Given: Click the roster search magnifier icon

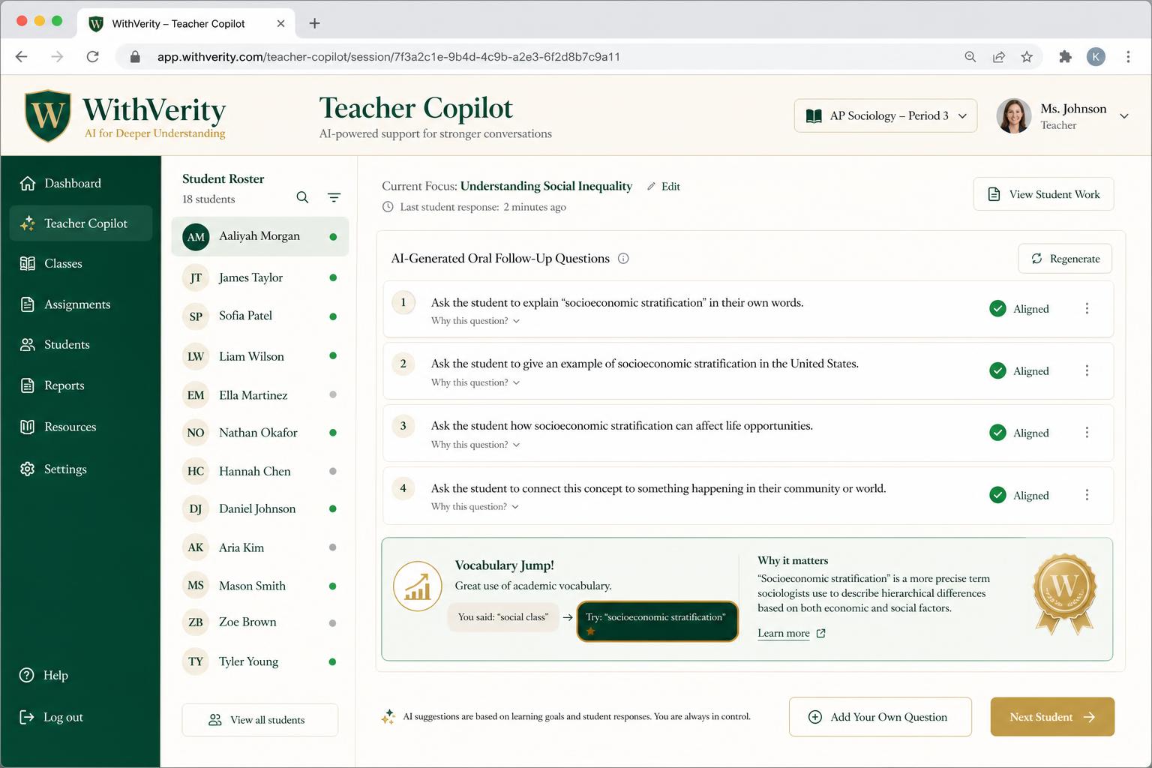Looking at the screenshot, I should (x=302, y=197).
